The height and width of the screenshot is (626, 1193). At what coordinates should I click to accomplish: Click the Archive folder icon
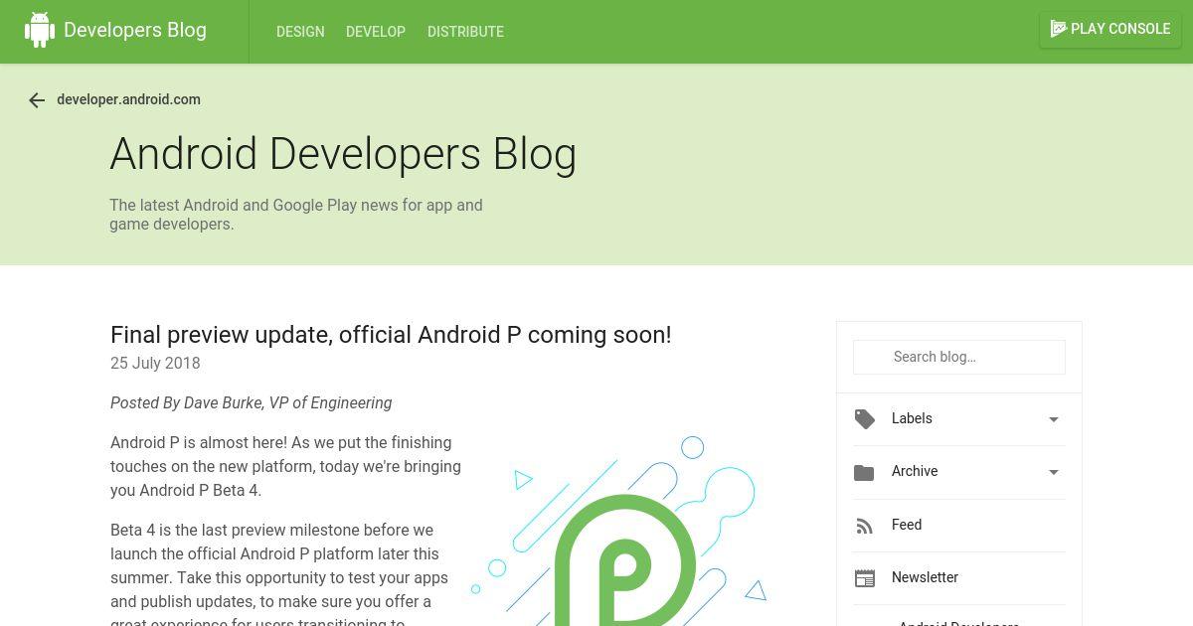click(x=864, y=472)
